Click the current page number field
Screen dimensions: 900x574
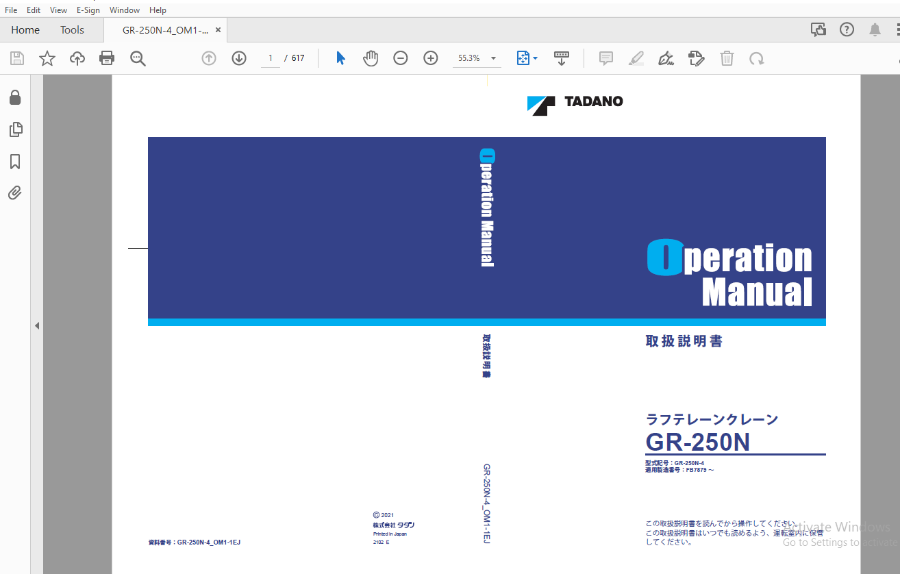click(x=271, y=58)
